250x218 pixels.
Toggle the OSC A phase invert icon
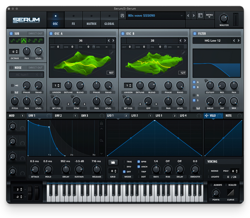(94, 47)
